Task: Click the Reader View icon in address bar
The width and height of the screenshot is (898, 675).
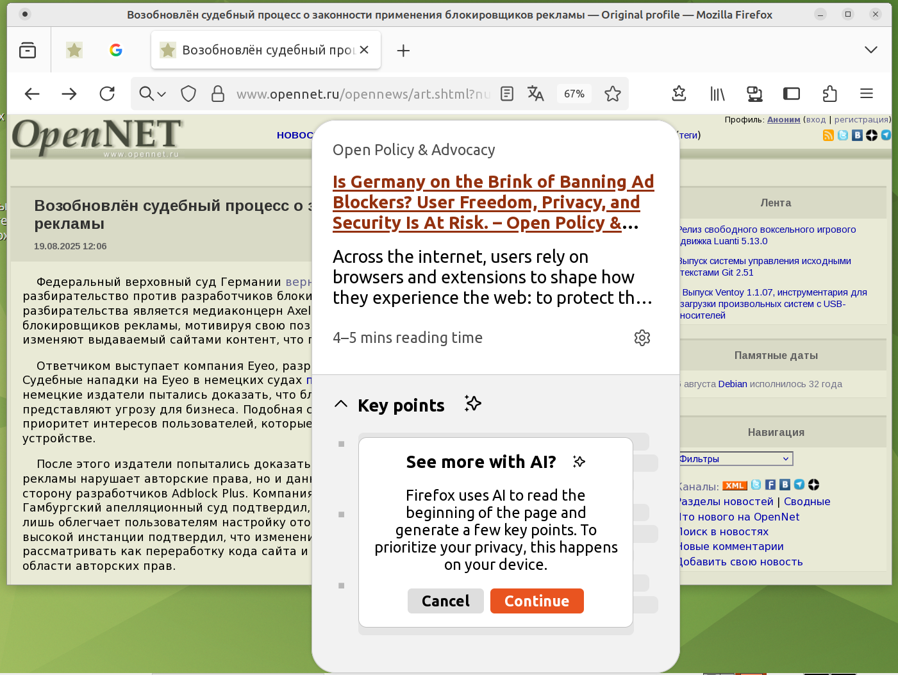Action: [x=507, y=94]
